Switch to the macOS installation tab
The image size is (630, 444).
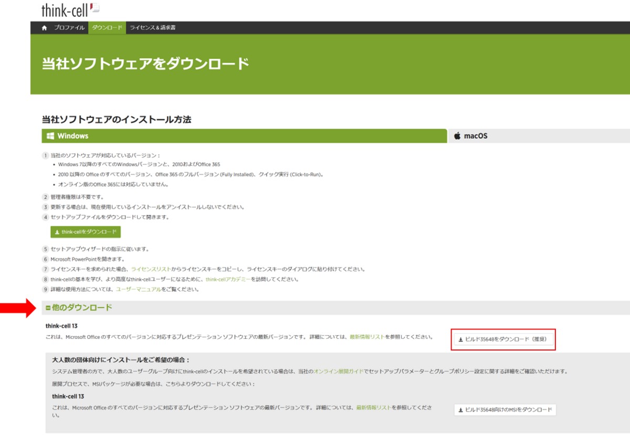[476, 136]
